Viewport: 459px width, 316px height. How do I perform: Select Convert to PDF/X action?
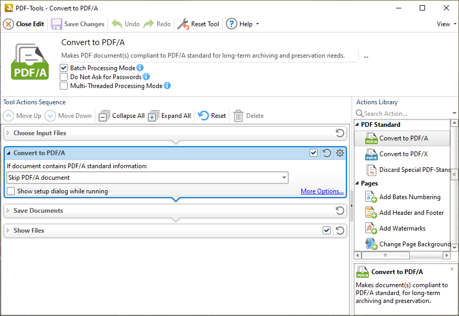[x=402, y=155]
